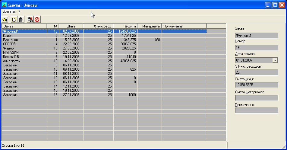Click the date cell 19.11.2003
This screenshot has height=150, width=287.
(71, 57)
